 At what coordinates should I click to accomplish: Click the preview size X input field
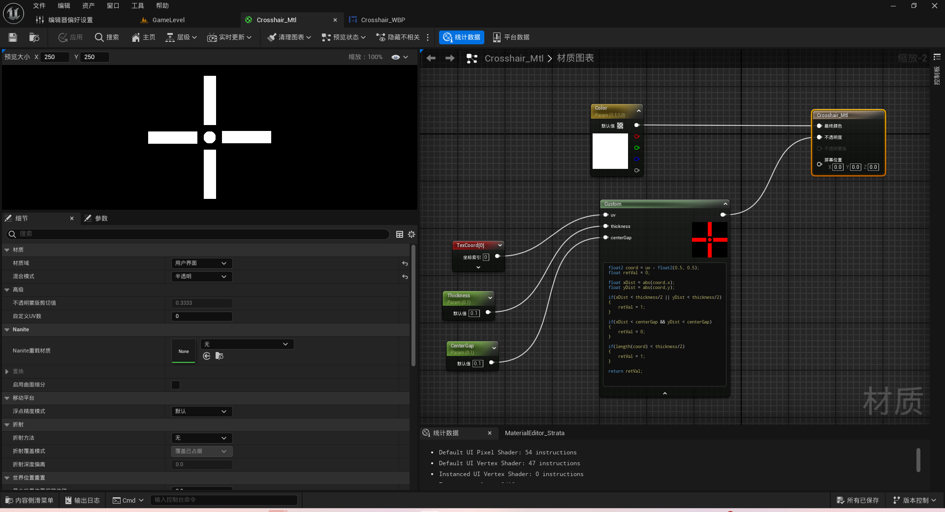tap(55, 57)
